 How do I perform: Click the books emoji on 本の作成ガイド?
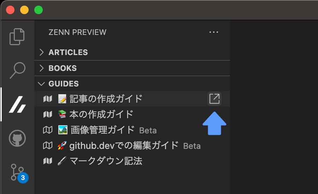coord(62,114)
